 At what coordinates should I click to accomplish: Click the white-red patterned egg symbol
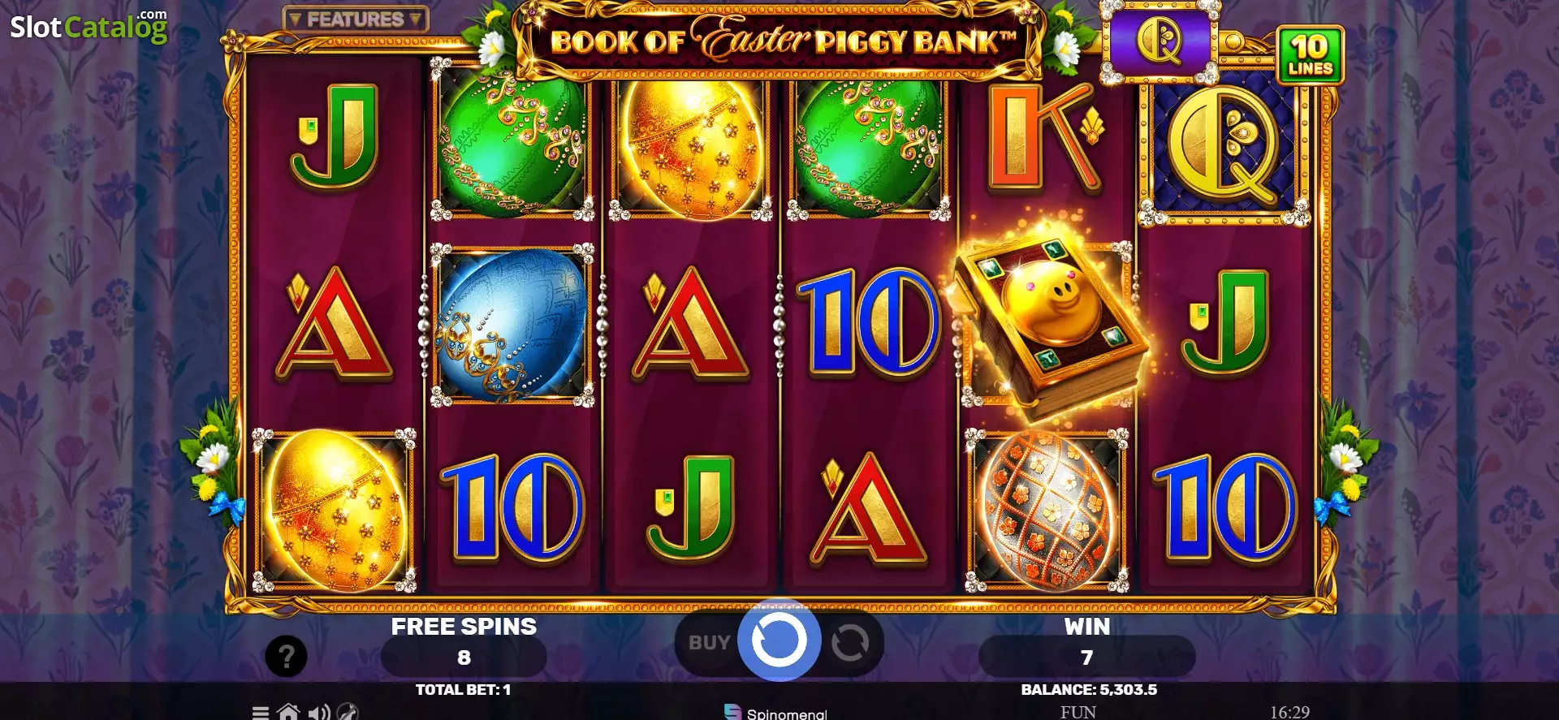[1047, 510]
